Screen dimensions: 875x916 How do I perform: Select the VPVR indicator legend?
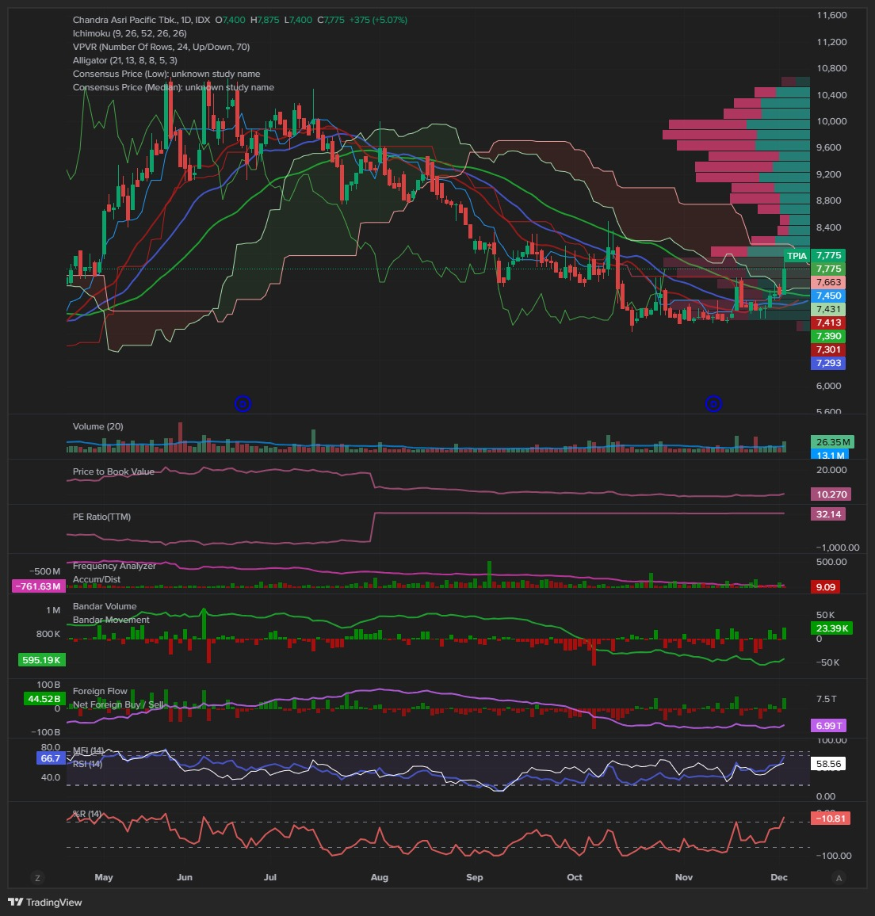(x=161, y=47)
